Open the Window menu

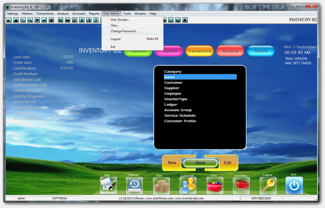(x=140, y=14)
